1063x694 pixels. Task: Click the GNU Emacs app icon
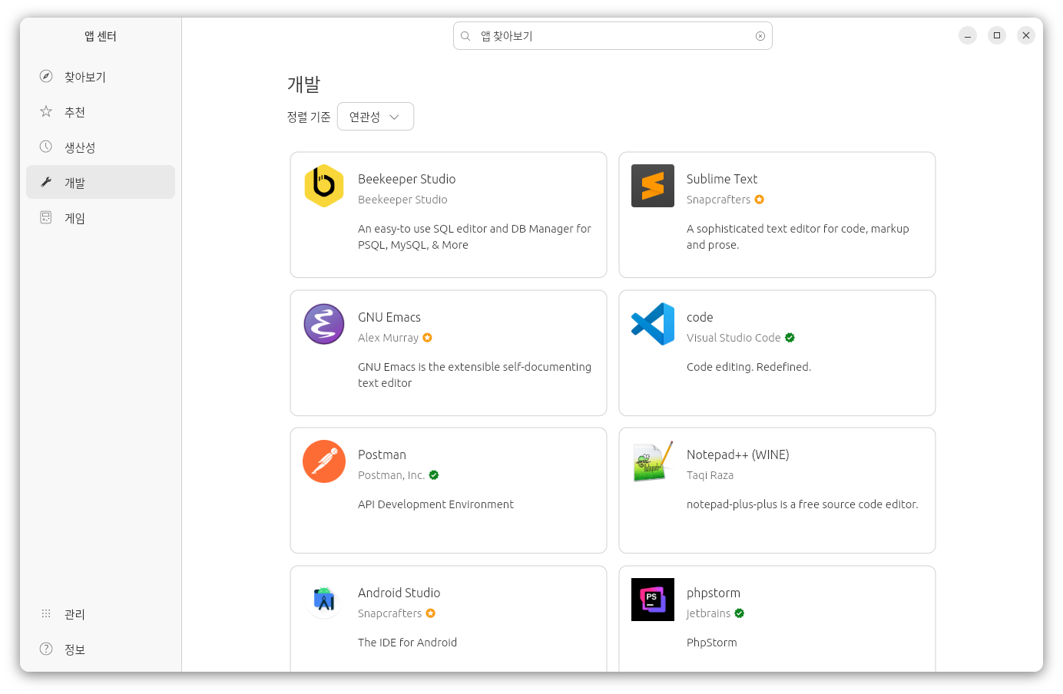click(x=324, y=324)
